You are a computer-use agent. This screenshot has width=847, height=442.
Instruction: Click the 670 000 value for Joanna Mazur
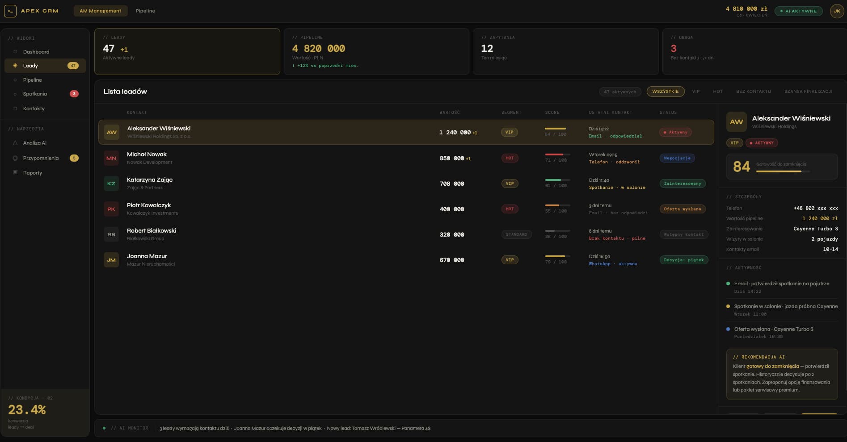click(x=452, y=260)
